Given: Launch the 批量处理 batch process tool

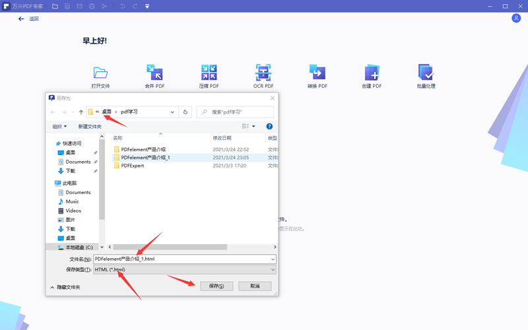Looking at the screenshot, I should (x=426, y=73).
